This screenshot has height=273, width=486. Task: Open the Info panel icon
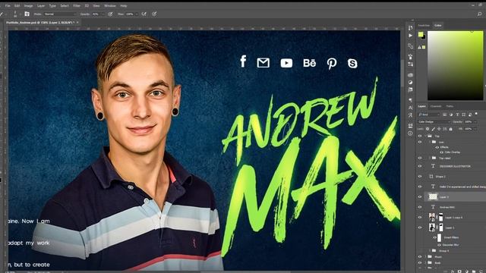coord(410,133)
